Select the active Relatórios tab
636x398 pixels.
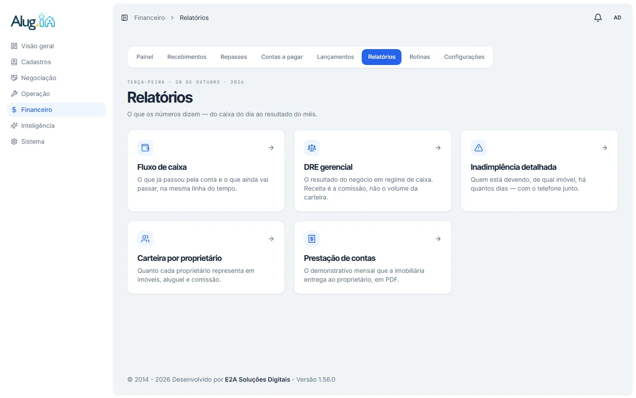(x=382, y=57)
